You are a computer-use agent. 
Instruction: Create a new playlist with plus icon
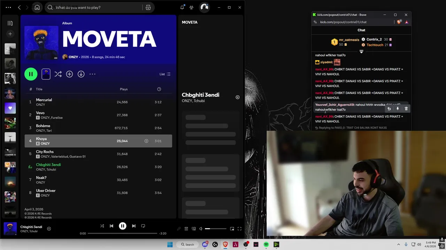[10, 34]
